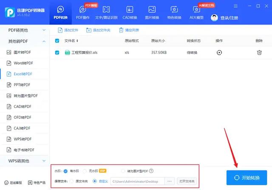The height and width of the screenshot is (190, 272).
Task: Select 转为图片型PDF in sidebar
Action: pos(25,96)
